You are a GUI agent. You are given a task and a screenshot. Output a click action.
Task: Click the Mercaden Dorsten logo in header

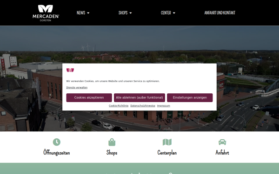(46, 13)
